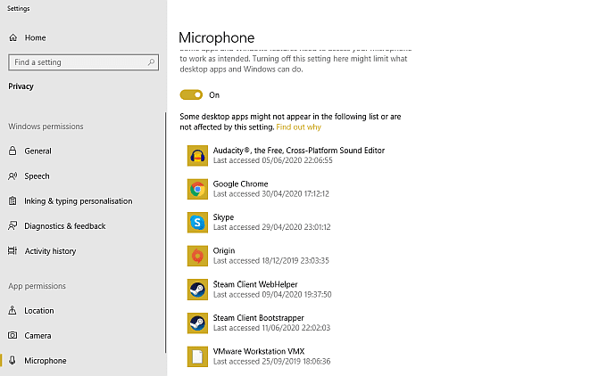The width and height of the screenshot is (607, 376).
Task: Click the Origin app icon
Action: click(197, 256)
